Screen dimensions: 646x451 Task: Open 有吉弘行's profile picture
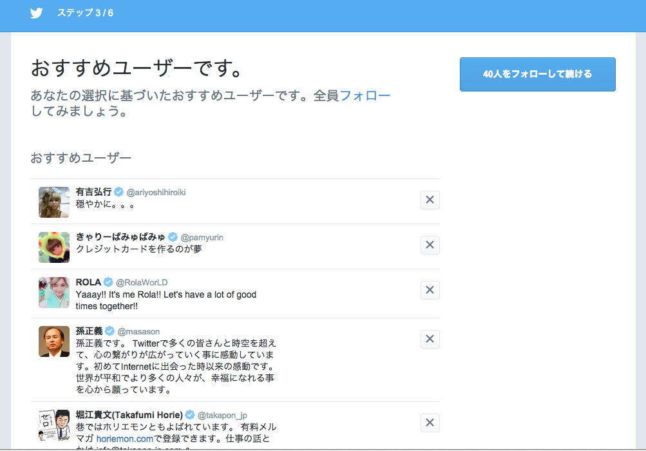[54, 202]
